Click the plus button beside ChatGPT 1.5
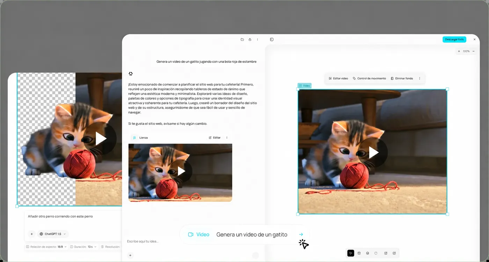The height and width of the screenshot is (262, 489). point(31,234)
